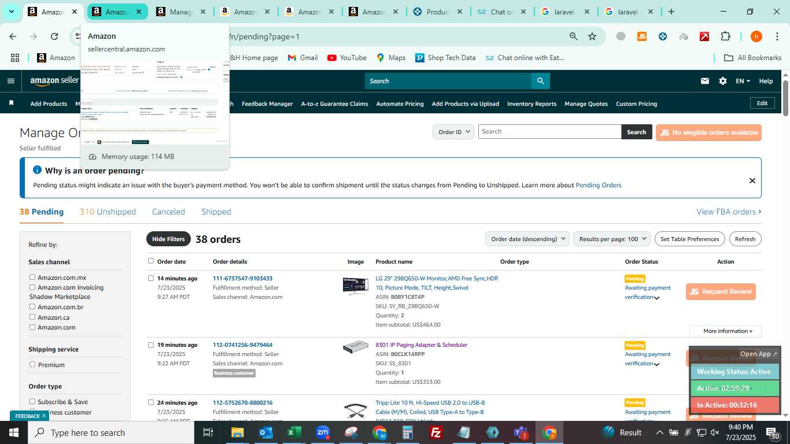This screenshot has width=790, height=444.
Task: Click the LG monitor product thumbnail
Action: (x=355, y=286)
